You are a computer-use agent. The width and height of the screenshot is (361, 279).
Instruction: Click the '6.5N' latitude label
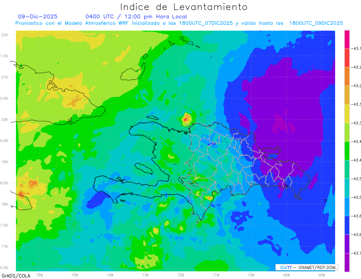(x=5, y=268)
